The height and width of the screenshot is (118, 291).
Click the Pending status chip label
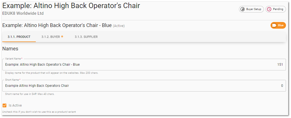pos(278,9)
